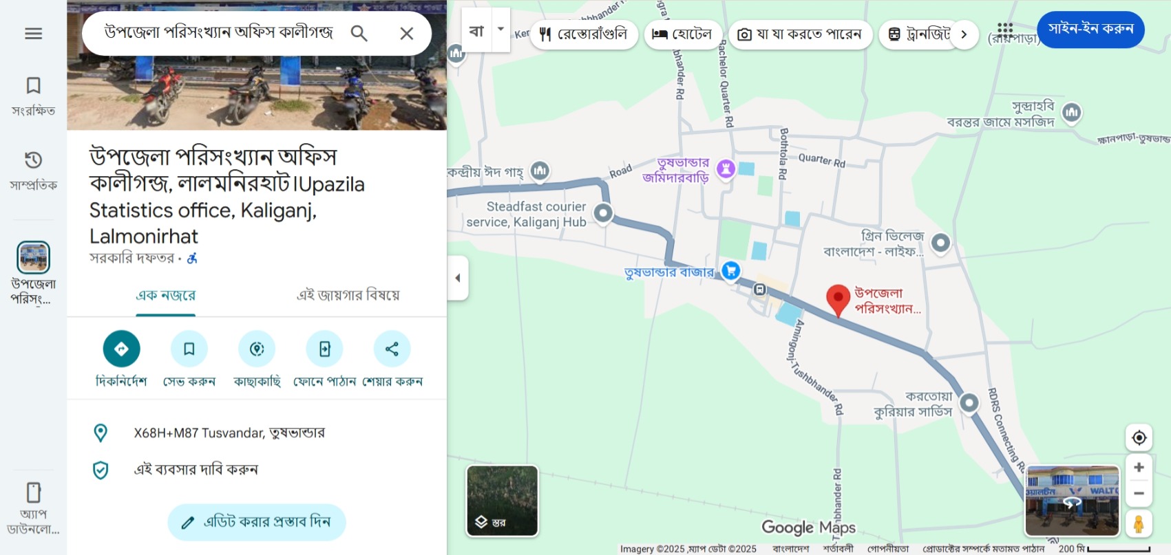Switch to the About (এই জায়গার বিষয়ে) tab
Image resolution: width=1171 pixels, height=555 pixels.
[x=348, y=296]
